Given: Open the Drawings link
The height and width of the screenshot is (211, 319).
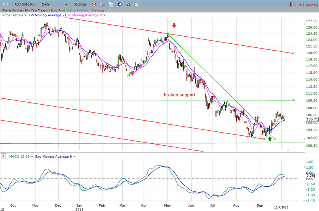Looking at the screenshot, I should [x=98, y=10].
